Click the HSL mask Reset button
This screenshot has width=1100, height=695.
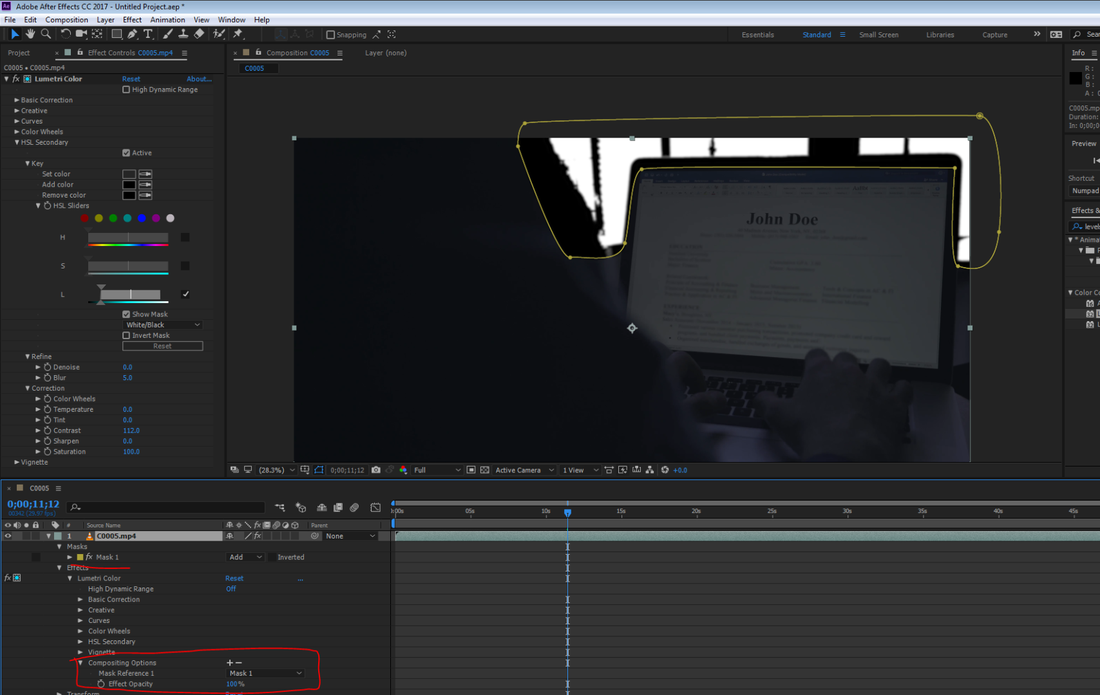tap(162, 346)
